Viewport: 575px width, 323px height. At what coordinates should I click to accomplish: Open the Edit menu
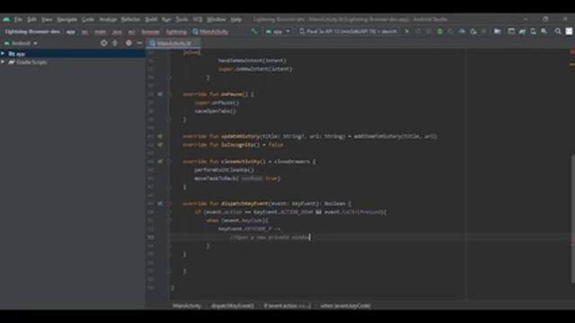tap(32, 20)
